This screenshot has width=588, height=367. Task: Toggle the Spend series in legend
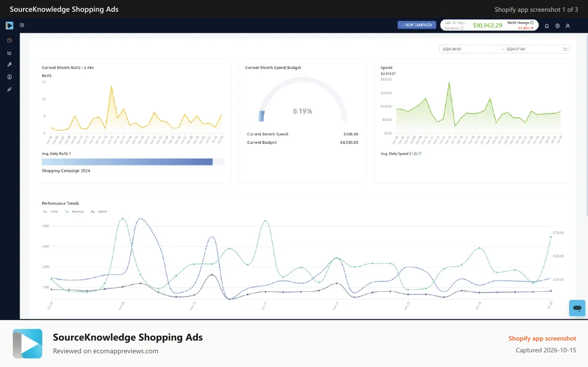coord(98,211)
